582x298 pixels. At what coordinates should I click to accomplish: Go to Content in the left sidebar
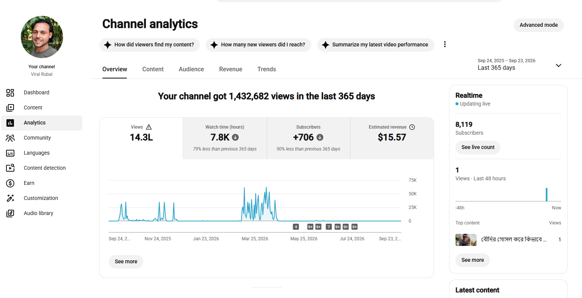[42, 108]
